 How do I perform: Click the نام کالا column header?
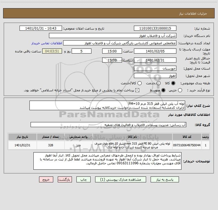click(132, 137)
